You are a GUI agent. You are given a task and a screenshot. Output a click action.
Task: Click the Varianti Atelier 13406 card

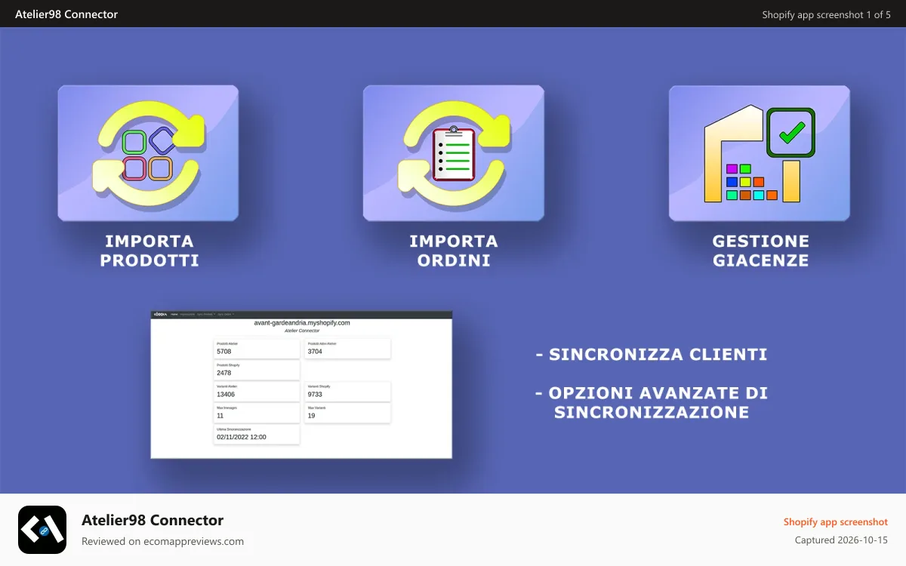pyautogui.click(x=257, y=392)
